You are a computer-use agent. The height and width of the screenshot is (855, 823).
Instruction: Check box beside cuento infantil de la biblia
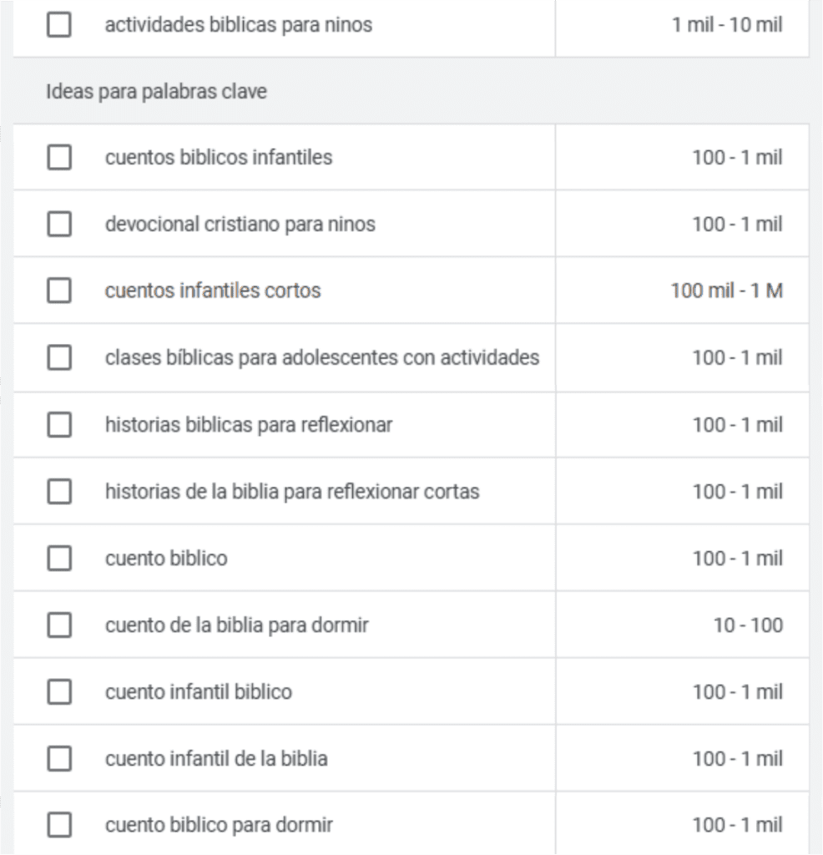(59, 759)
